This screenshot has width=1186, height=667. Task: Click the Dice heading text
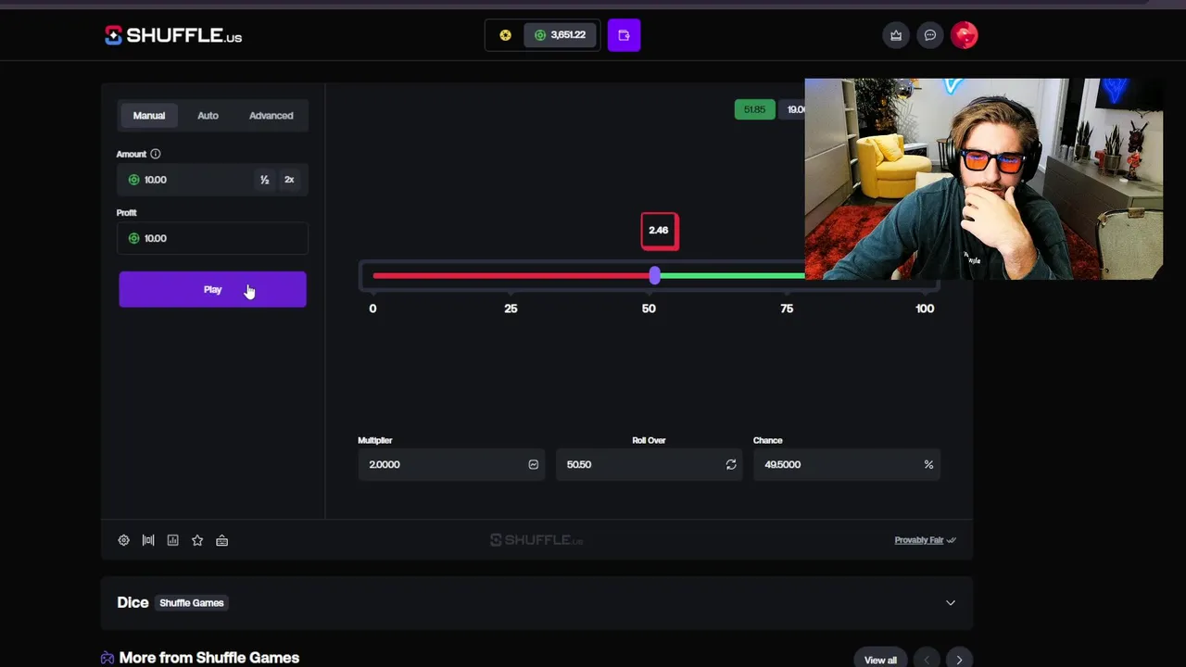[132, 602]
